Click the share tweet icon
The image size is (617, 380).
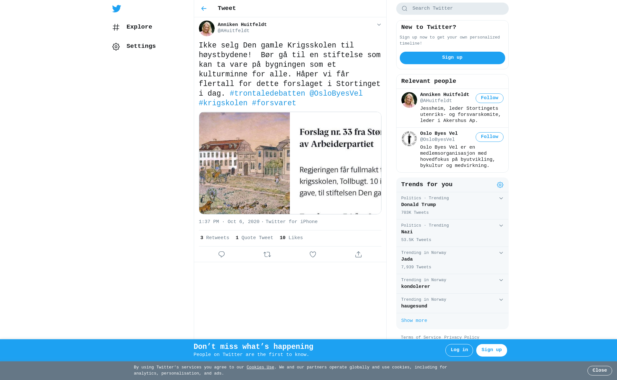(x=358, y=255)
